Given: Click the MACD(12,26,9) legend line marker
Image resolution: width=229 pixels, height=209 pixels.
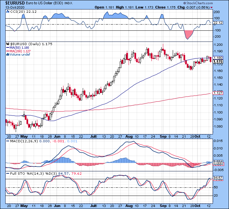Looking at the screenshot, I should 8,141.
